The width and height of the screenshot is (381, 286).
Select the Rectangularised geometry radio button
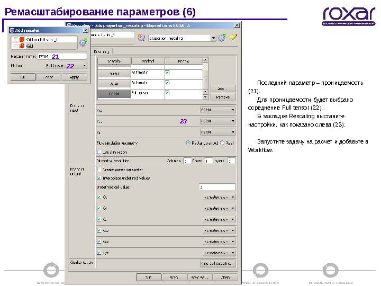(x=188, y=143)
